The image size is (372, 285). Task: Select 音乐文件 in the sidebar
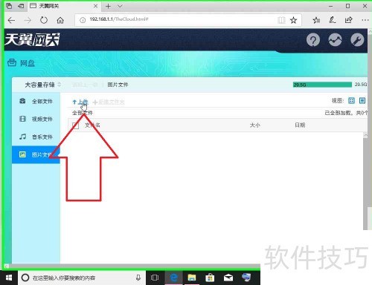(36, 137)
